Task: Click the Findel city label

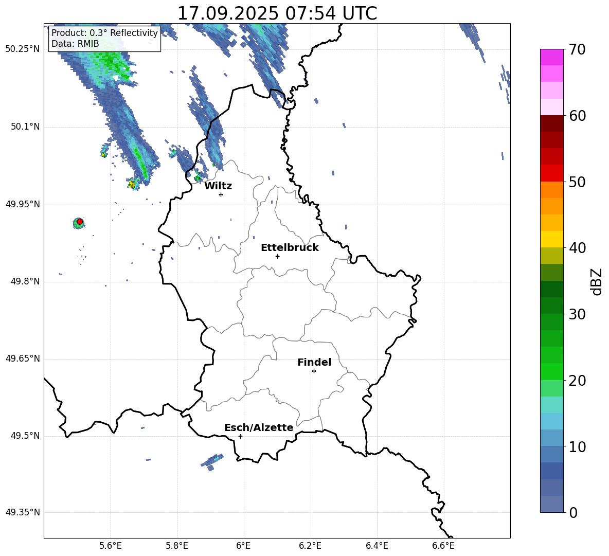Action: coord(314,362)
